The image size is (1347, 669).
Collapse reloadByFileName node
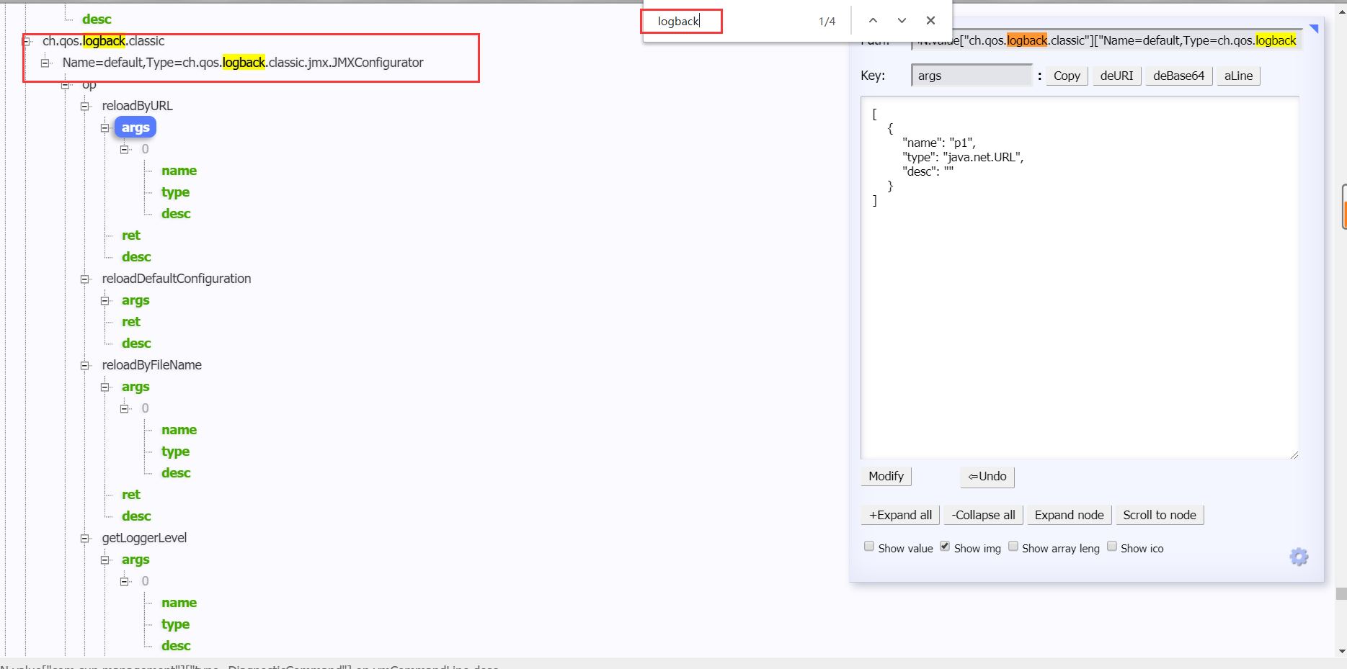coord(85,365)
